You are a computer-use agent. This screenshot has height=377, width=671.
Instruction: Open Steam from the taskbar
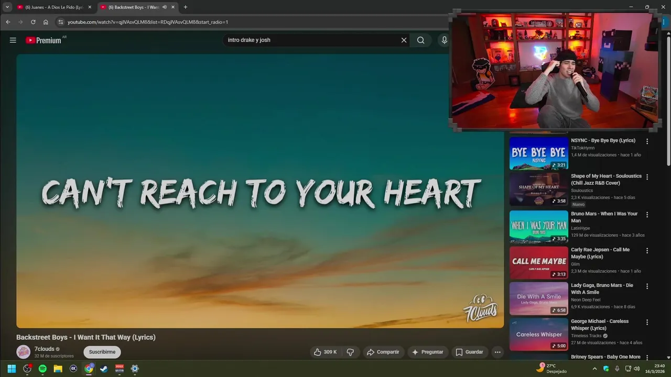pos(104,369)
